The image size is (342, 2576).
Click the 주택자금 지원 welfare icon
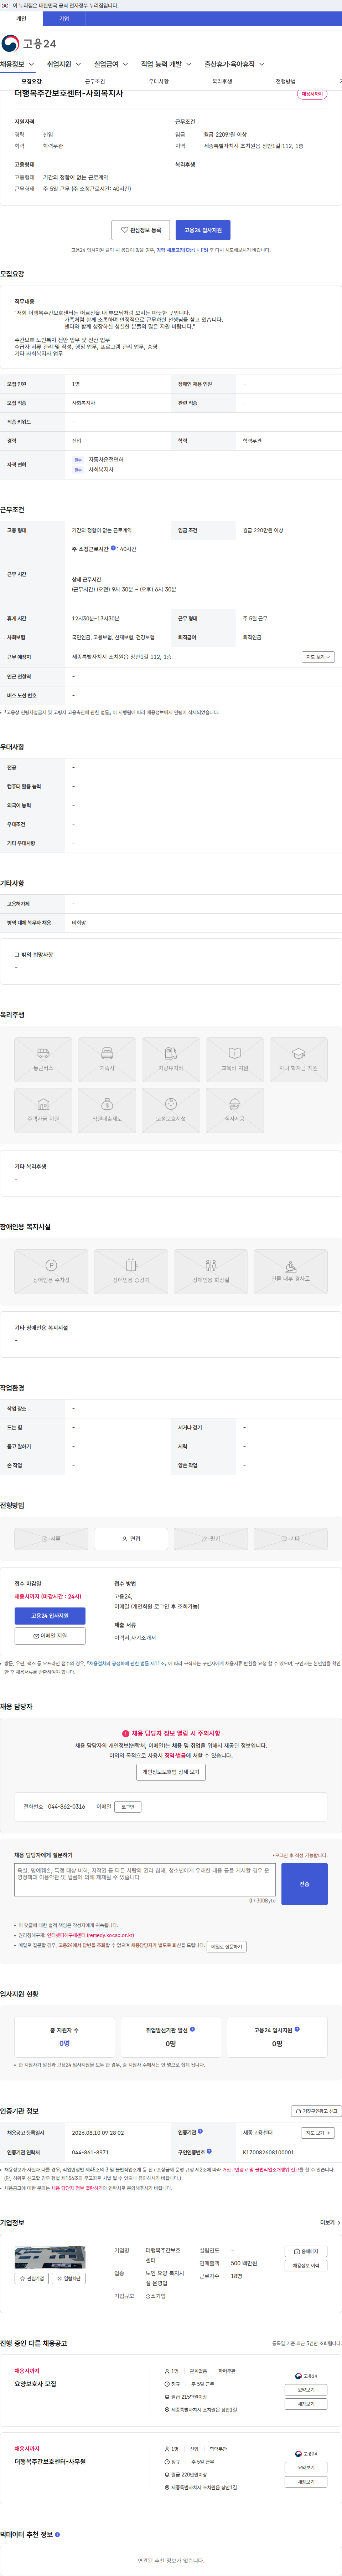(x=43, y=1110)
